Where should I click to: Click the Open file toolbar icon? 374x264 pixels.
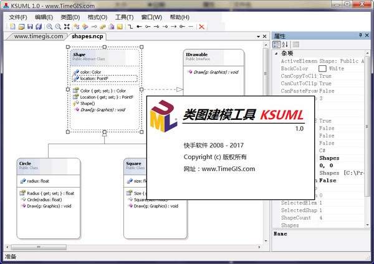pyautogui.click(x=21, y=27)
